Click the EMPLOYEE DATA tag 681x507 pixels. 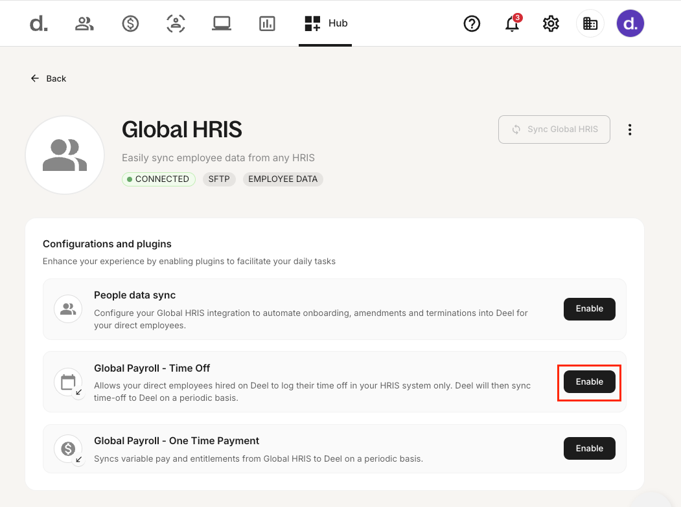pyautogui.click(x=283, y=179)
